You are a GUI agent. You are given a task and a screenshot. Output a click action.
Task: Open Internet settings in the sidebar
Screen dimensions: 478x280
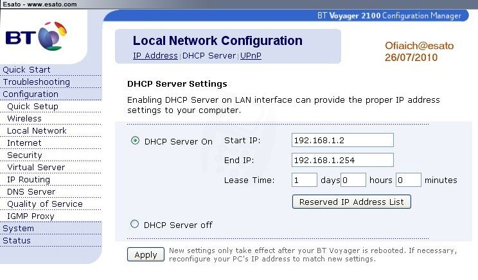coord(24,143)
